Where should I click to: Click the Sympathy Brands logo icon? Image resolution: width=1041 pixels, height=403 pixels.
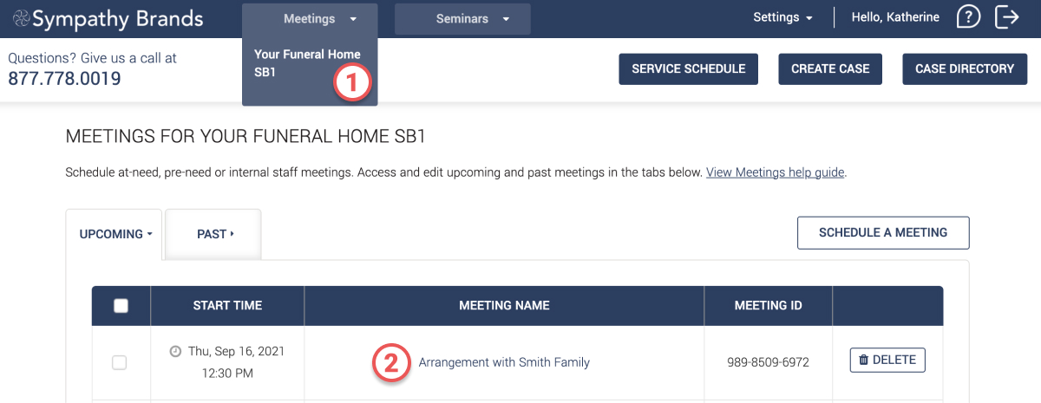[x=21, y=18]
